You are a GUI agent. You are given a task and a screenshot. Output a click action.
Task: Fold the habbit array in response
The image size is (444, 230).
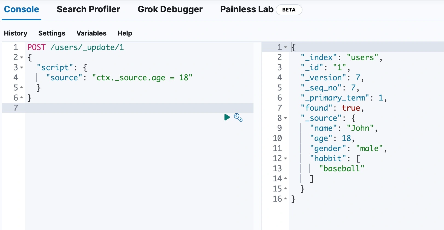(x=286, y=158)
